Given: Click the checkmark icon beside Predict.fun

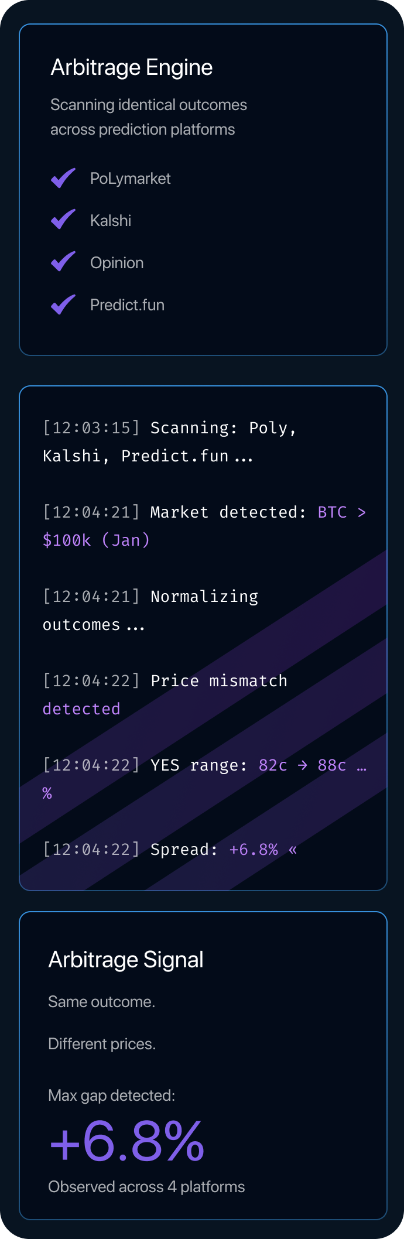Looking at the screenshot, I should tap(63, 304).
